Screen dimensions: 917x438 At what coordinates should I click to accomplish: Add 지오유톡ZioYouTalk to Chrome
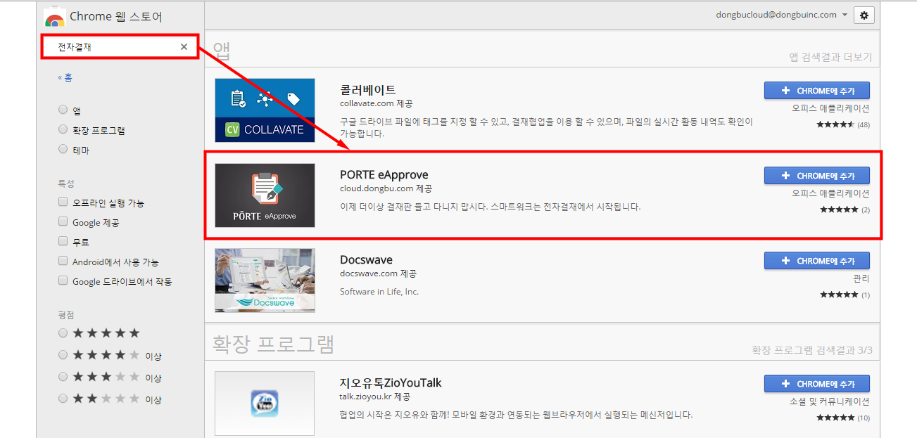[817, 384]
